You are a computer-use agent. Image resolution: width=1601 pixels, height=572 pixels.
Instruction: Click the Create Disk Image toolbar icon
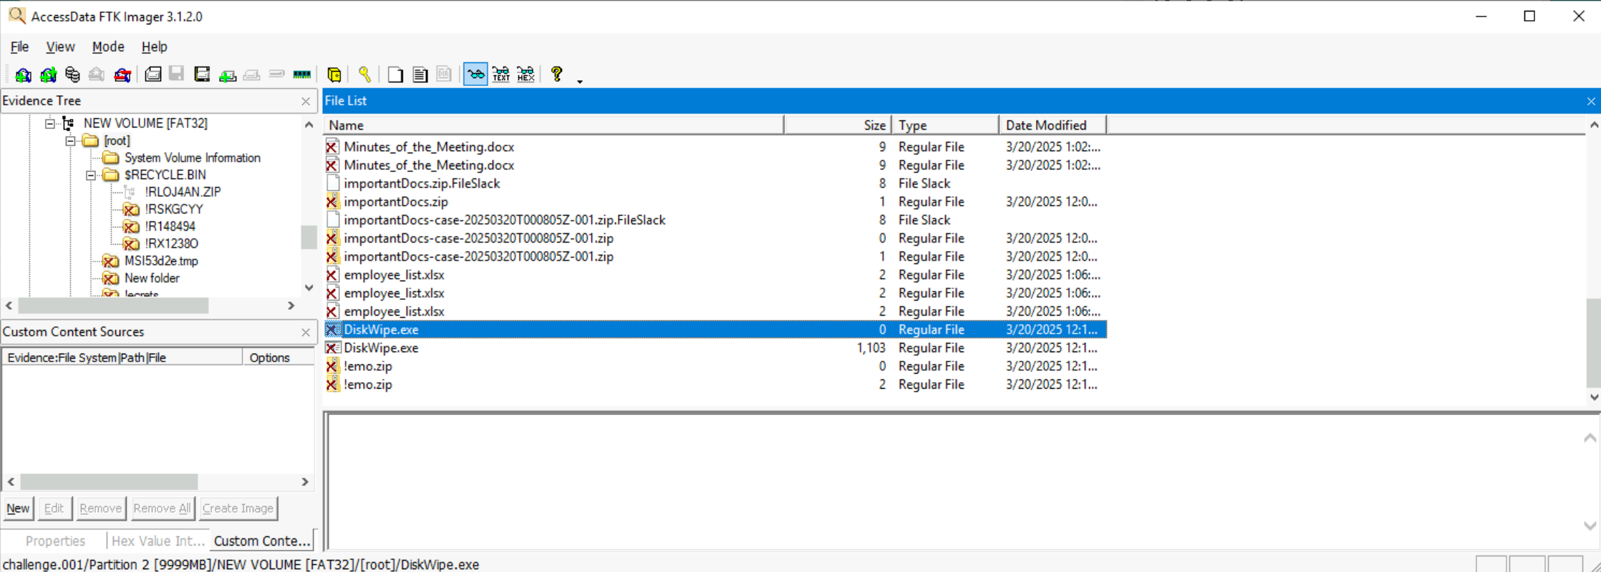[153, 74]
